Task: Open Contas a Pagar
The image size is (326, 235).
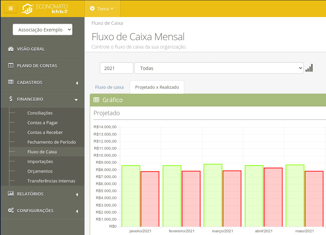Action: 43,123
